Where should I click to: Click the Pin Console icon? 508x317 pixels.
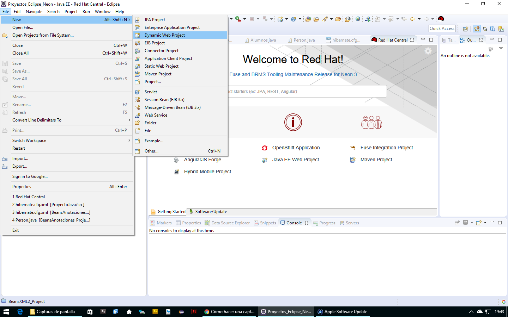(457, 223)
